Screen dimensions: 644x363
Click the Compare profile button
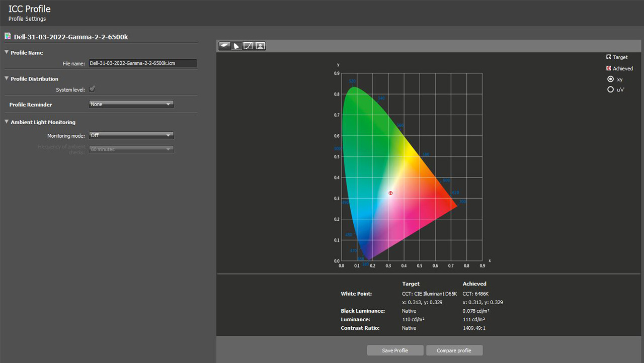tap(454, 350)
